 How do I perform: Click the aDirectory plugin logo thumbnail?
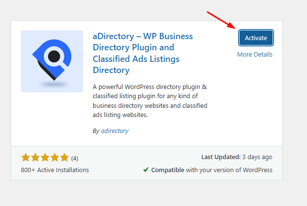tap(52, 61)
